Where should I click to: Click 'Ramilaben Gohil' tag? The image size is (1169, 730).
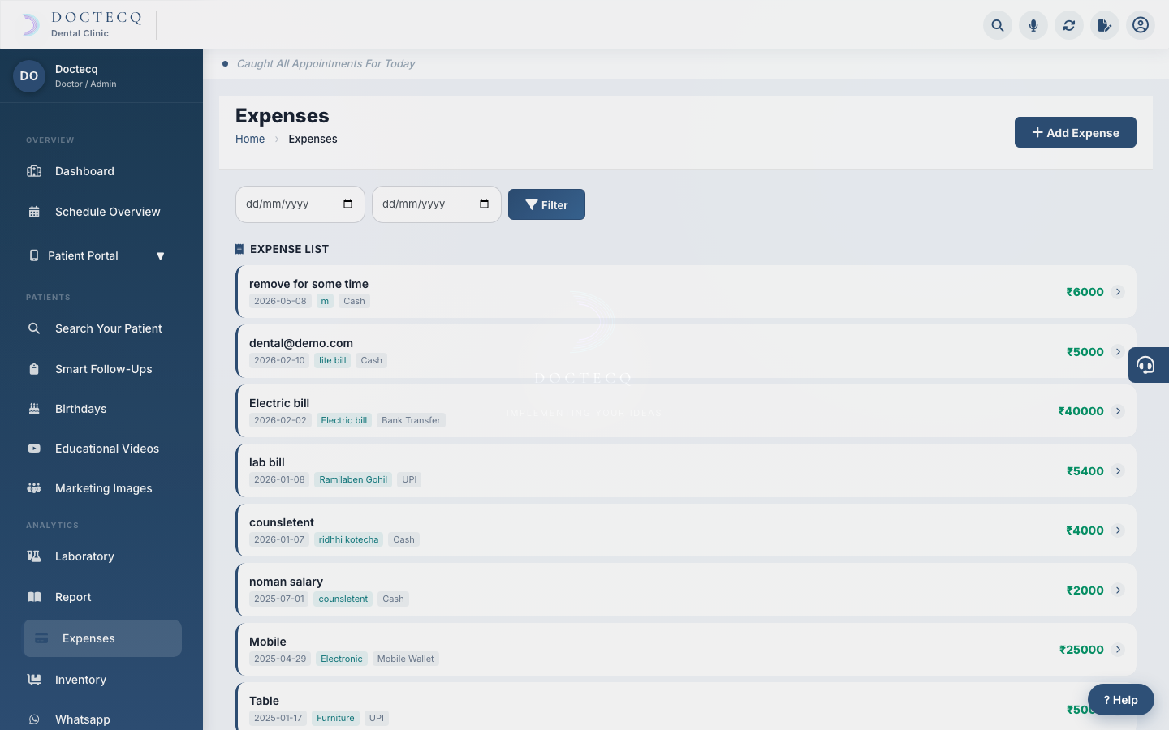(x=353, y=480)
